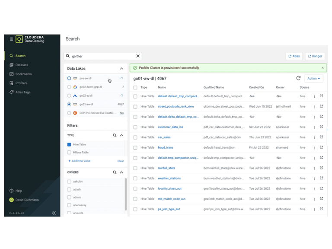
Task: Select the pse-aw-dl data lake radio
Action: coord(69,78)
